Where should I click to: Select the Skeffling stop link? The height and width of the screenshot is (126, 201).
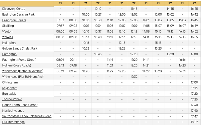coord(8,26)
